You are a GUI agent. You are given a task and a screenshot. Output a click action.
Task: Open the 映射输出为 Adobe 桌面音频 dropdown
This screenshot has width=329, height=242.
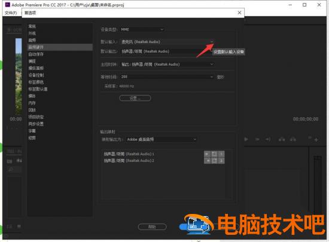tap(162, 139)
